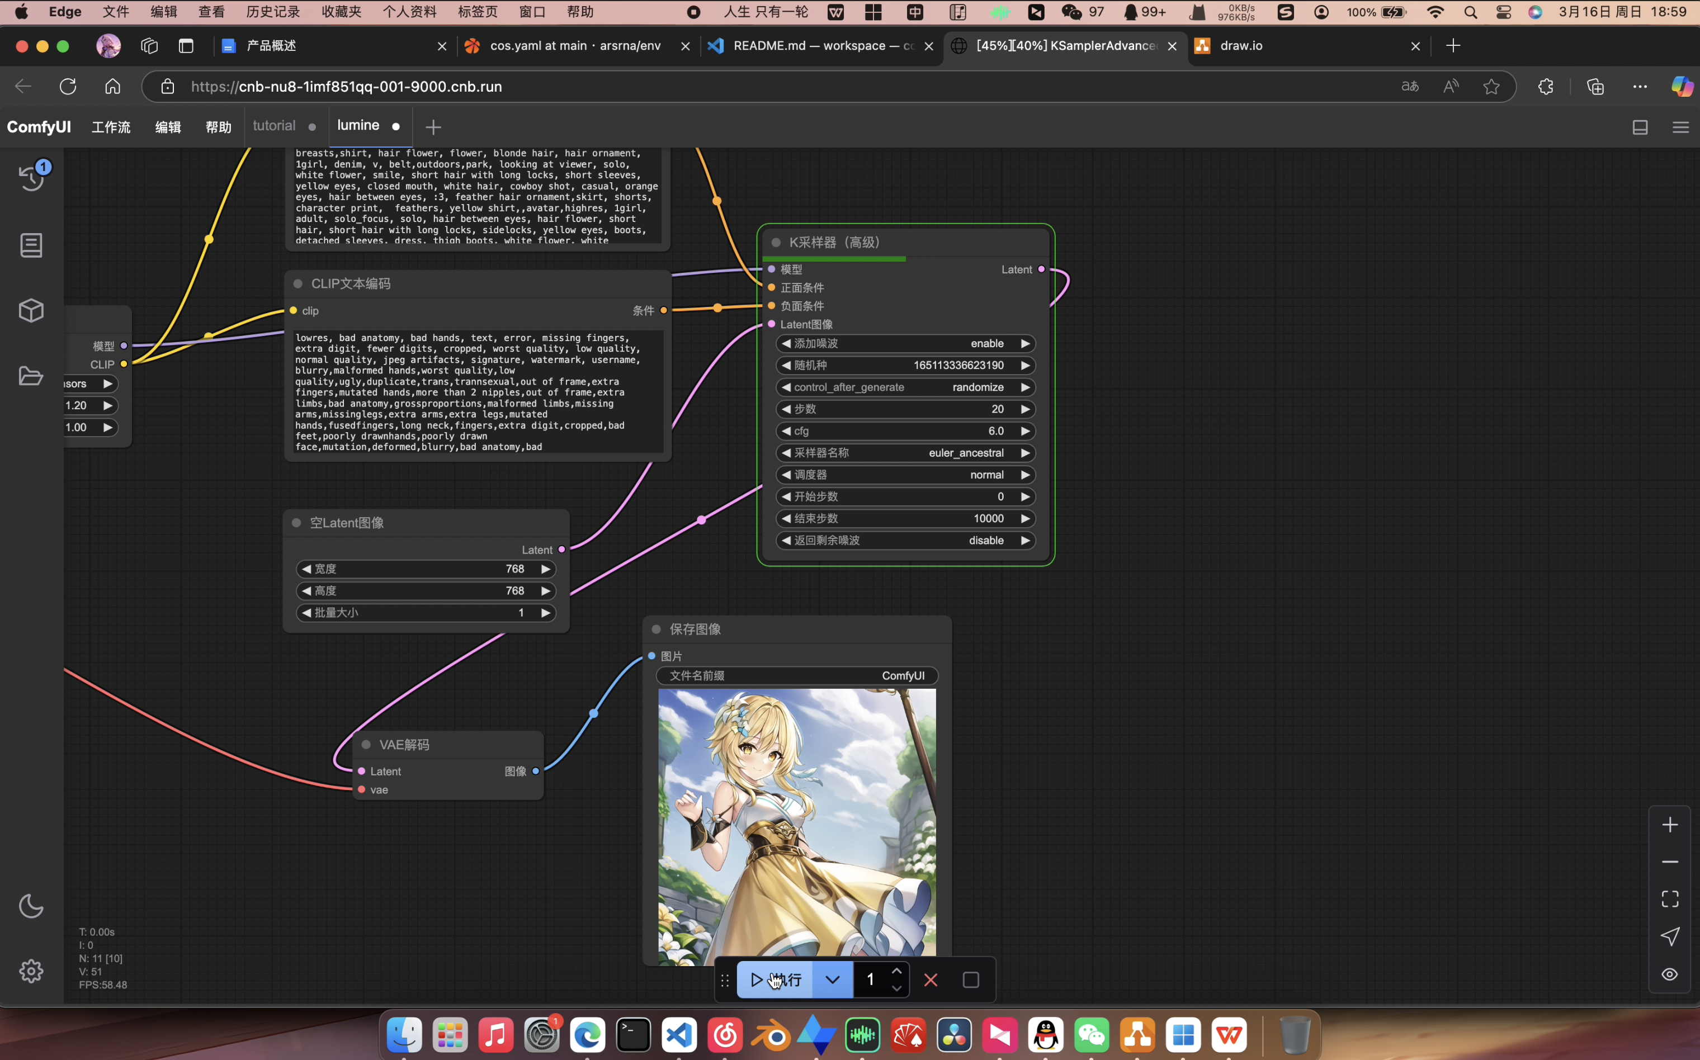Toggle link visibility eye icon

1670,974
